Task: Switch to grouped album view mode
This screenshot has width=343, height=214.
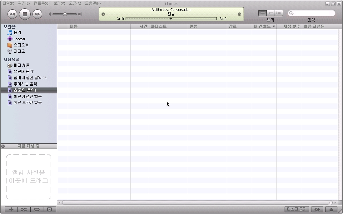Action: click(x=271, y=13)
